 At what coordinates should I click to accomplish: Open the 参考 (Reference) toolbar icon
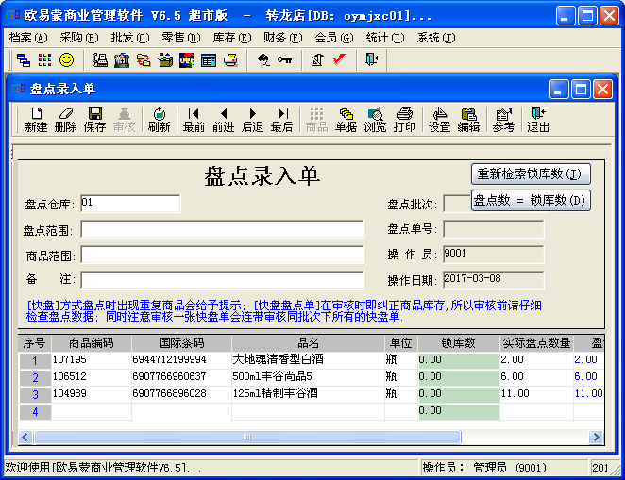coord(503,120)
